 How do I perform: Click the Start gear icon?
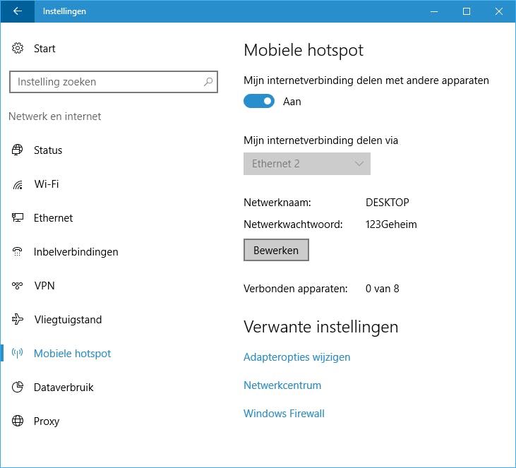[18, 49]
